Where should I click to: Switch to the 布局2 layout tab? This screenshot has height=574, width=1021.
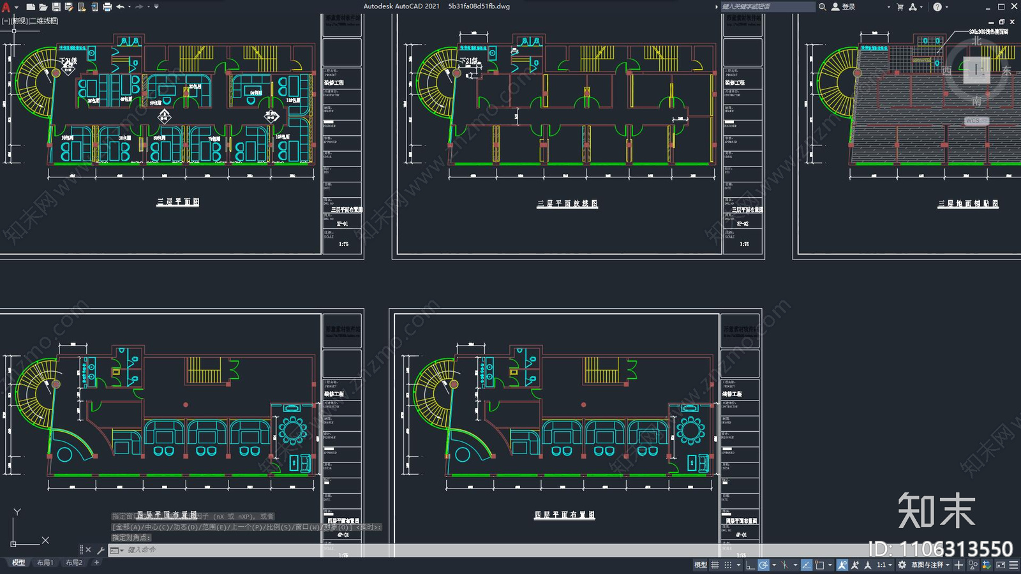pos(74,563)
